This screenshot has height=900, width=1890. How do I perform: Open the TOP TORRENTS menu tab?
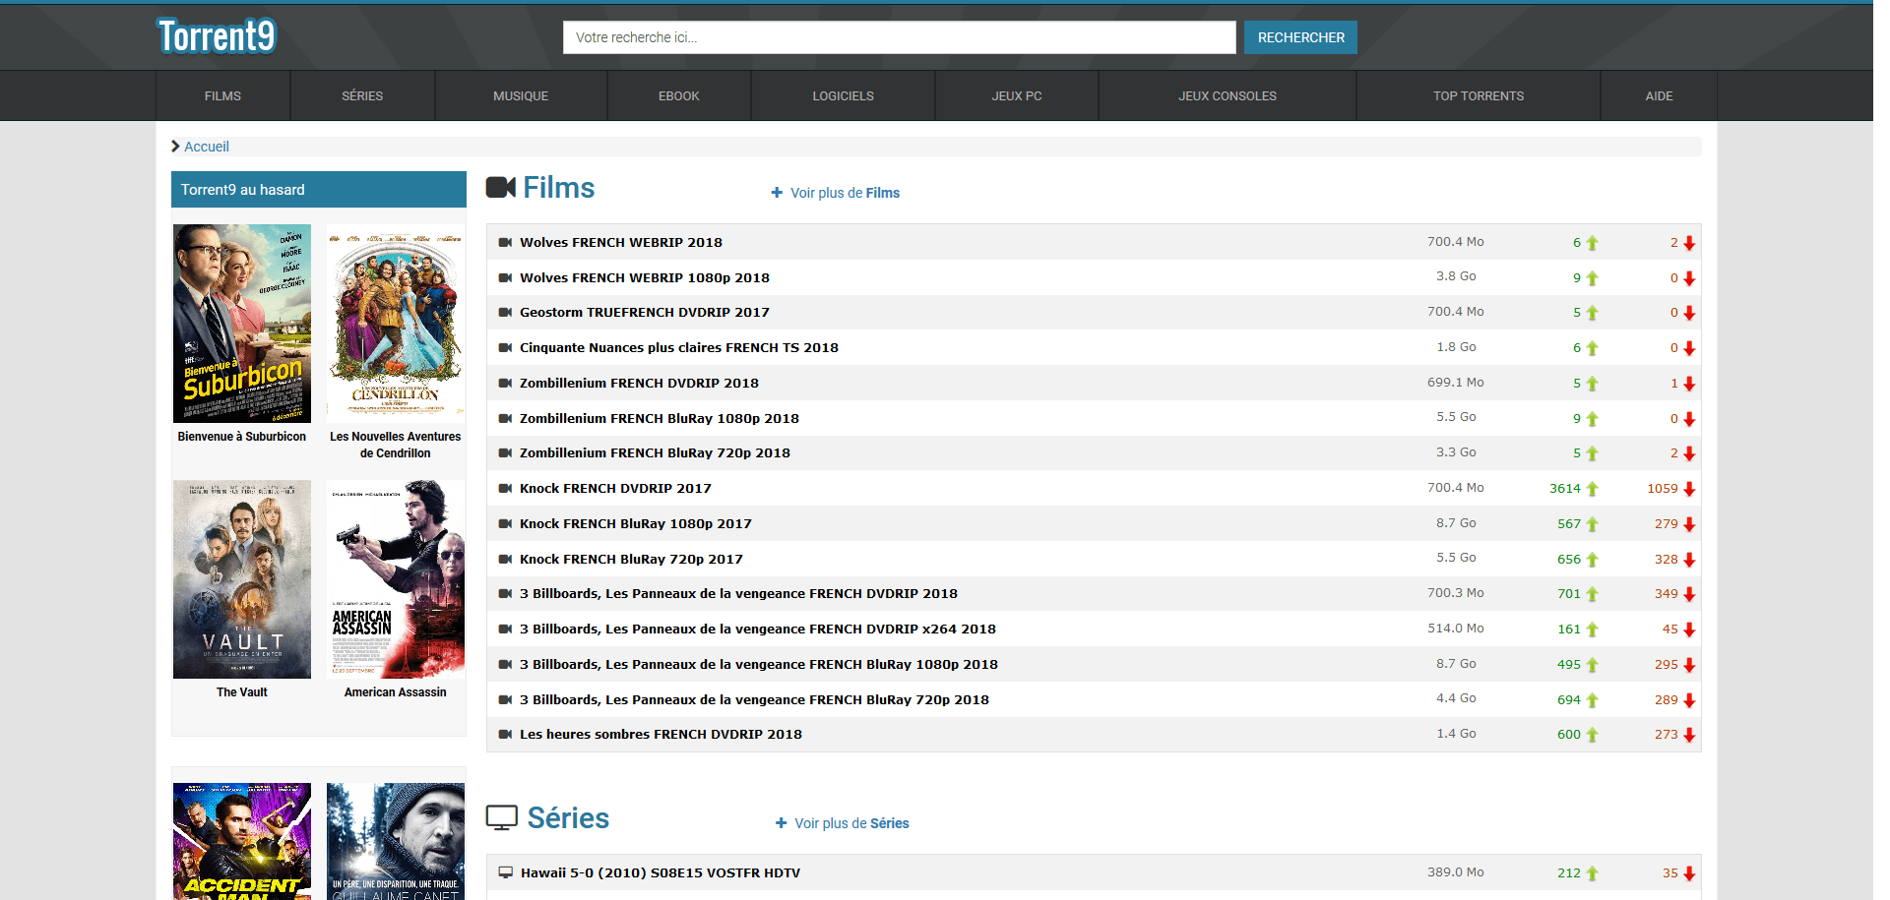point(1478,96)
